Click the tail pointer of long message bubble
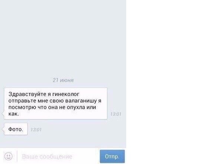The height and width of the screenshot is (164, 199). point(3,114)
